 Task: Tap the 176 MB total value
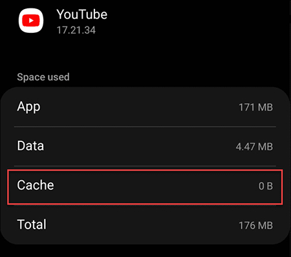255,225
